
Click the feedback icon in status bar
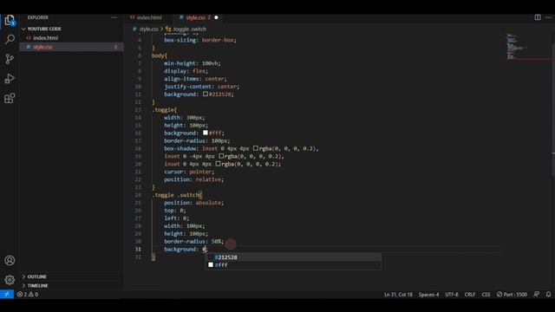pos(537,295)
